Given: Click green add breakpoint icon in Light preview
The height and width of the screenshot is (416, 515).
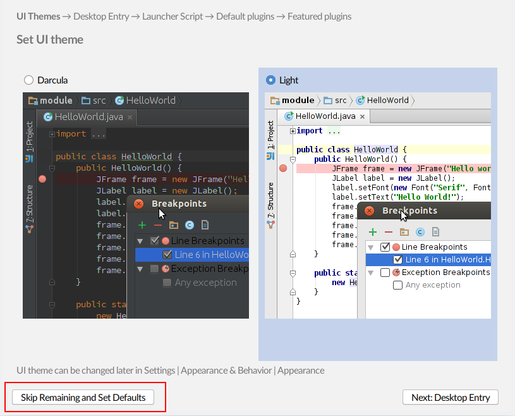Looking at the screenshot, I should (373, 232).
